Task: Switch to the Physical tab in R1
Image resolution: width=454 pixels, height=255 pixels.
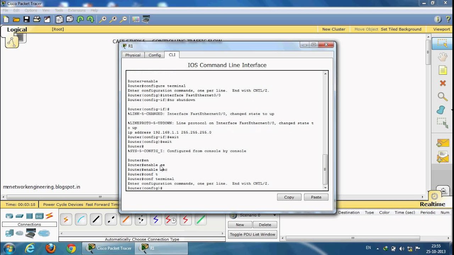Action: tap(133, 55)
